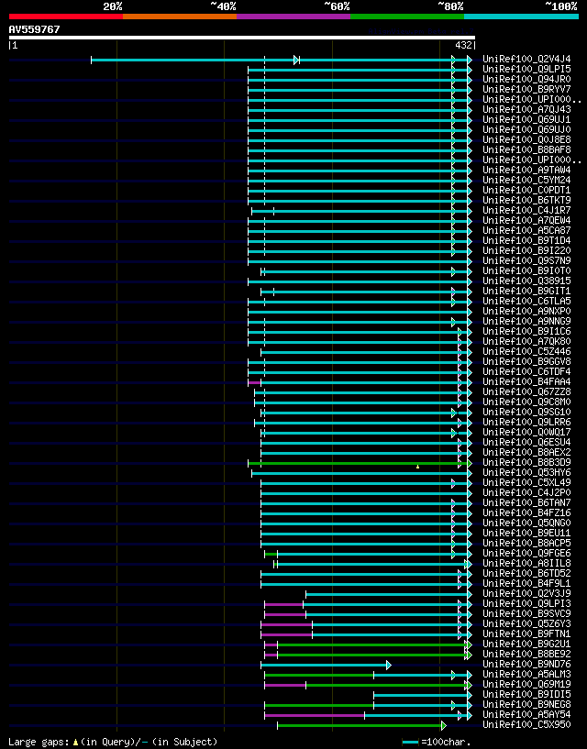Viewport: 587px width, 749px height.
Task: Click the orange ~40% identity color segment
Action: coord(180,17)
